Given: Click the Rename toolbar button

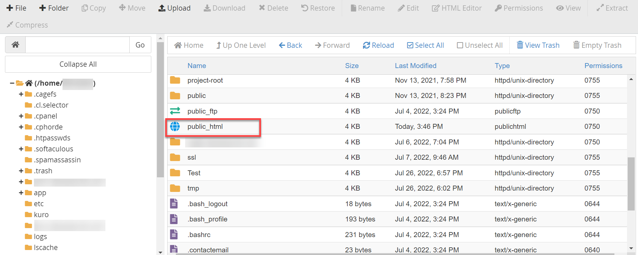Looking at the screenshot, I should 368,8.
